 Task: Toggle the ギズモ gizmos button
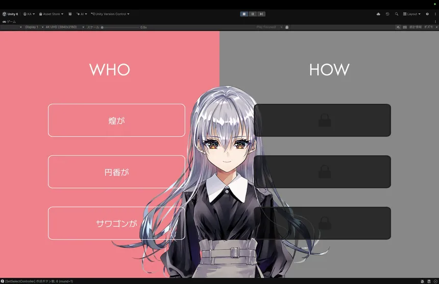(428, 27)
